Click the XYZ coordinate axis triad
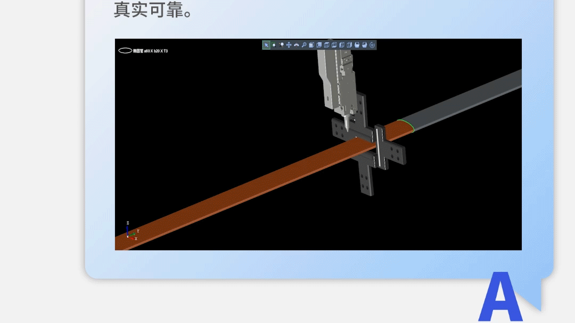Image resolution: width=575 pixels, height=323 pixels. point(130,232)
